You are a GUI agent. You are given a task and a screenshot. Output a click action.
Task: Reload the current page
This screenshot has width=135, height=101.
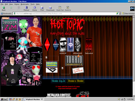(x=26, y=8)
